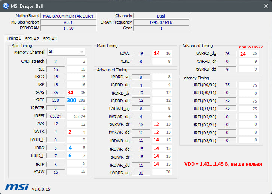Select the tRTP value box
Image resolution: width=272 pixels, height=194 pixels.
point(55,165)
